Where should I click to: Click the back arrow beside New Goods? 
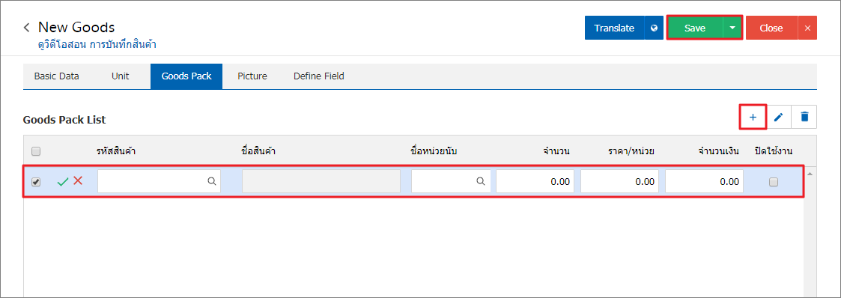coord(26,28)
